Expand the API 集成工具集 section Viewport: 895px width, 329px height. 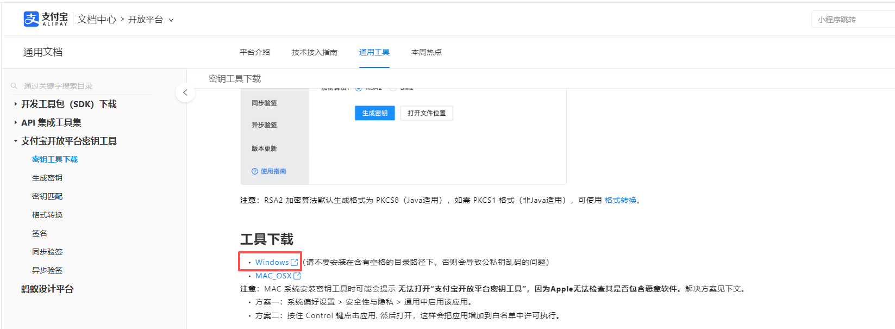coord(15,122)
